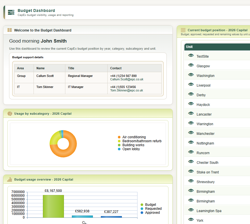Click the eye icon for Chester South
This screenshot has width=250, height=224.
click(x=191, y=162)
